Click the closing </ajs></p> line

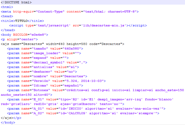pyautogui.click(x=11, y=118)
